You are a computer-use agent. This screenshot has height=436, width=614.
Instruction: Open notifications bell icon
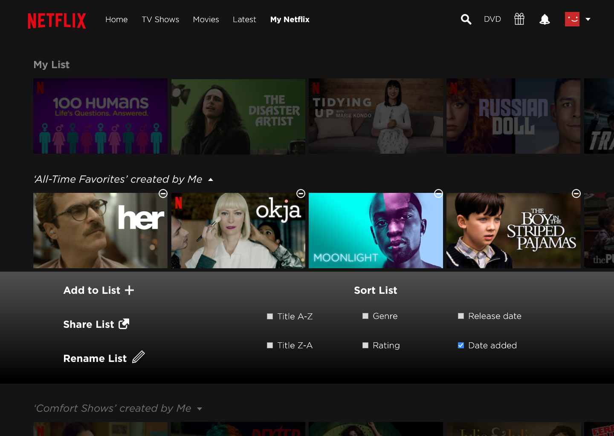coord(544,19)
